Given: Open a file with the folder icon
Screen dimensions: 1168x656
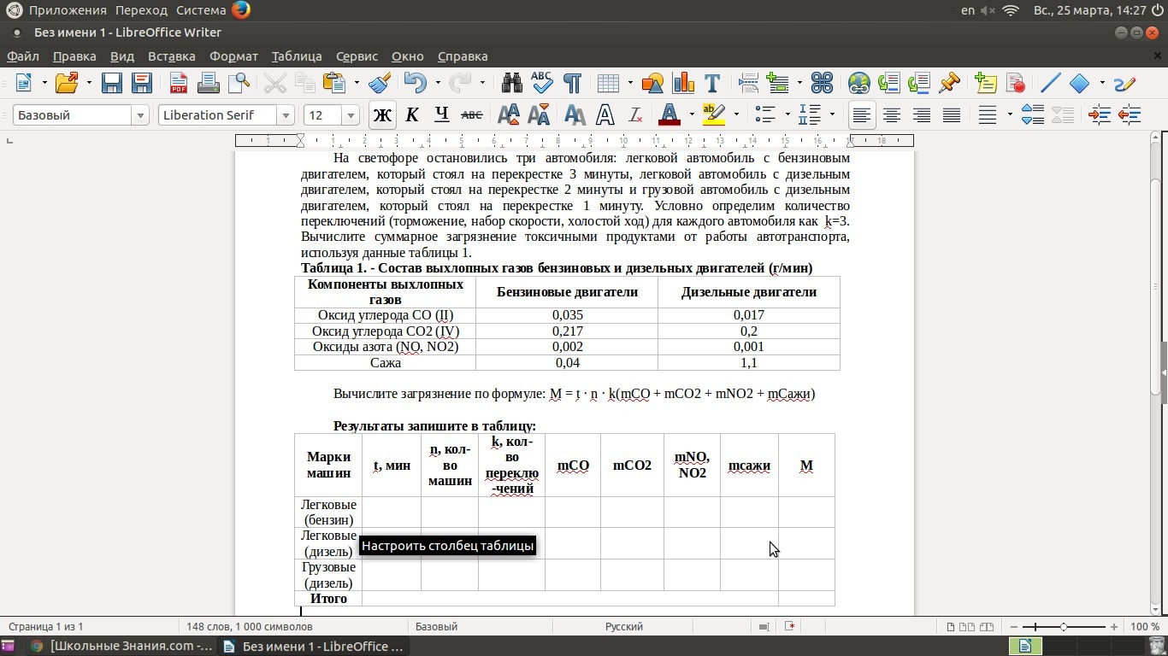Looking at the screenshot, I should (x=67, y=83).
